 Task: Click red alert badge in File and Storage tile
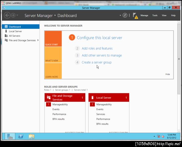(x=49, y=104)
